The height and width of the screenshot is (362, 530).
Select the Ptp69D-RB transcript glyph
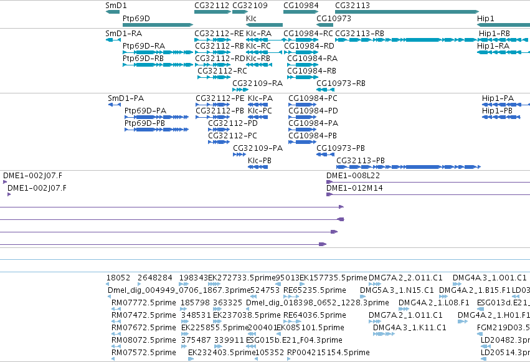[x=158, y=65]
